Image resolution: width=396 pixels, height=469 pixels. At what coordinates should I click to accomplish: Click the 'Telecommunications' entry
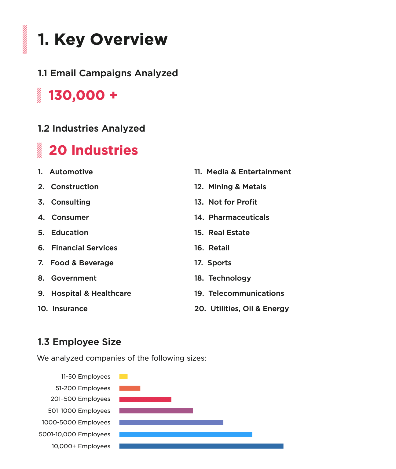(246, 293)
